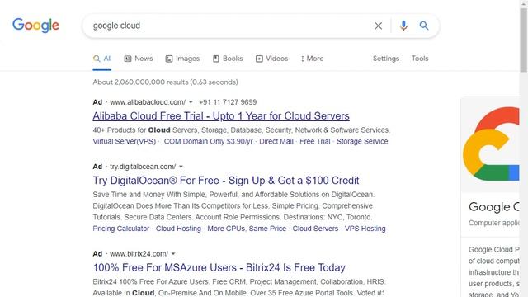Screen dimensions: 528x297
Task: Open the .COM Domain Only $3.90/yr sitelink
Action: click(x=207, y=141)
